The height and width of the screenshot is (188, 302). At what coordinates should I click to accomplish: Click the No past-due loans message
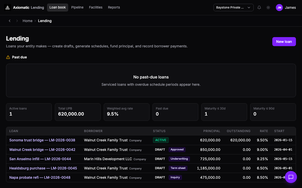click(151, 77)
